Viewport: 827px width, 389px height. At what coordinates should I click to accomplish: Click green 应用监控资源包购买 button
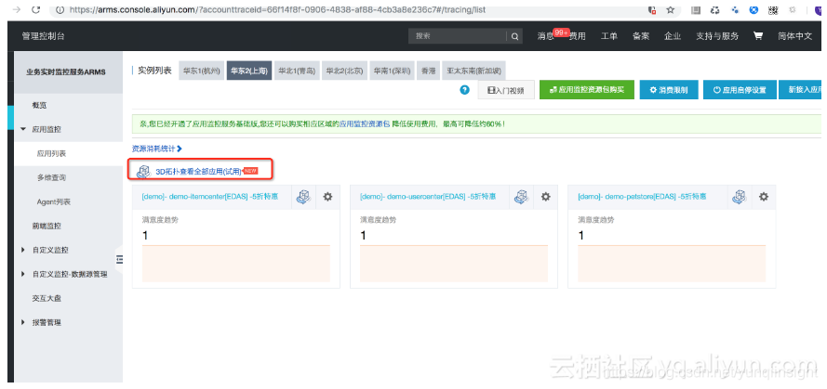(x=587, y=90)
